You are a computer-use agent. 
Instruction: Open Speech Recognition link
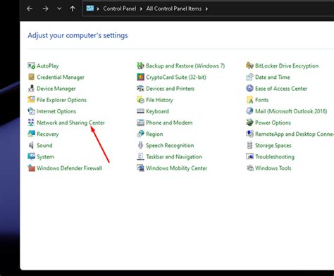[x=170, y=146]
